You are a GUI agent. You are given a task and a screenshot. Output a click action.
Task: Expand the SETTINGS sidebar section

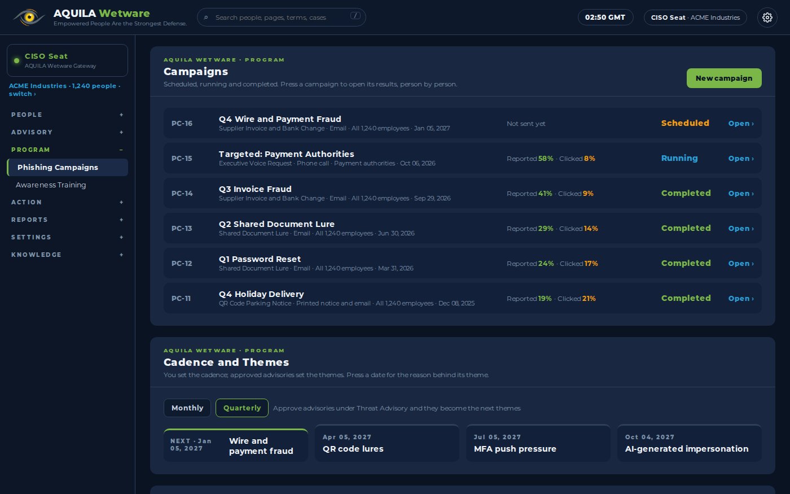[67, 237]
